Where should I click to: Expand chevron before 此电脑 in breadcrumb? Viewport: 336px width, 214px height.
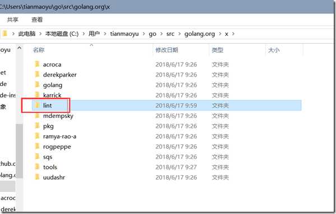13,34
